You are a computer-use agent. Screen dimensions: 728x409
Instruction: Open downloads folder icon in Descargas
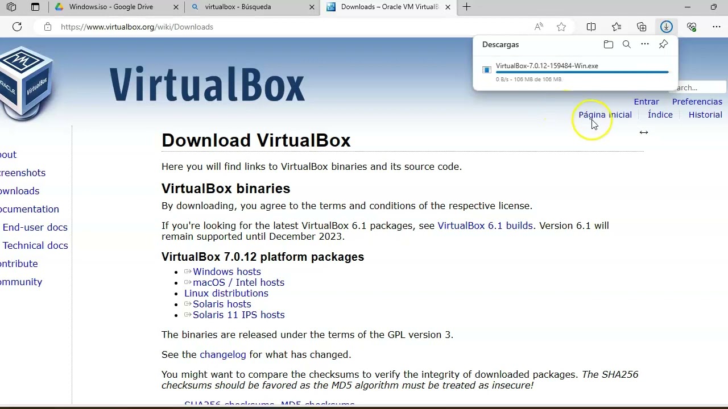(609, 44)
